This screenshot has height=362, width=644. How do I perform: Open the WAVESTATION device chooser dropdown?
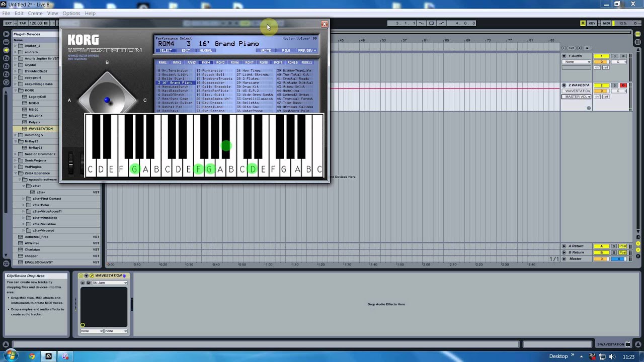(x=576, y=91)
